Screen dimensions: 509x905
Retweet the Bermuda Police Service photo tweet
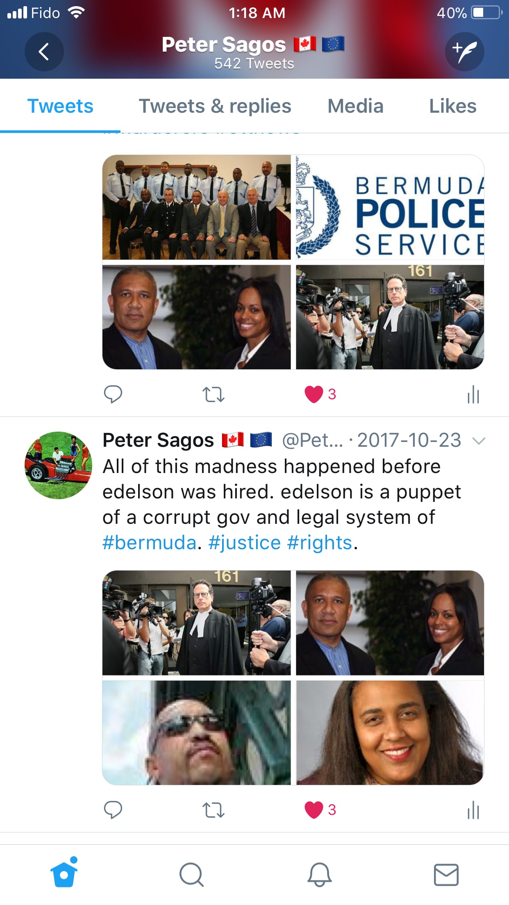click(214, 394)
